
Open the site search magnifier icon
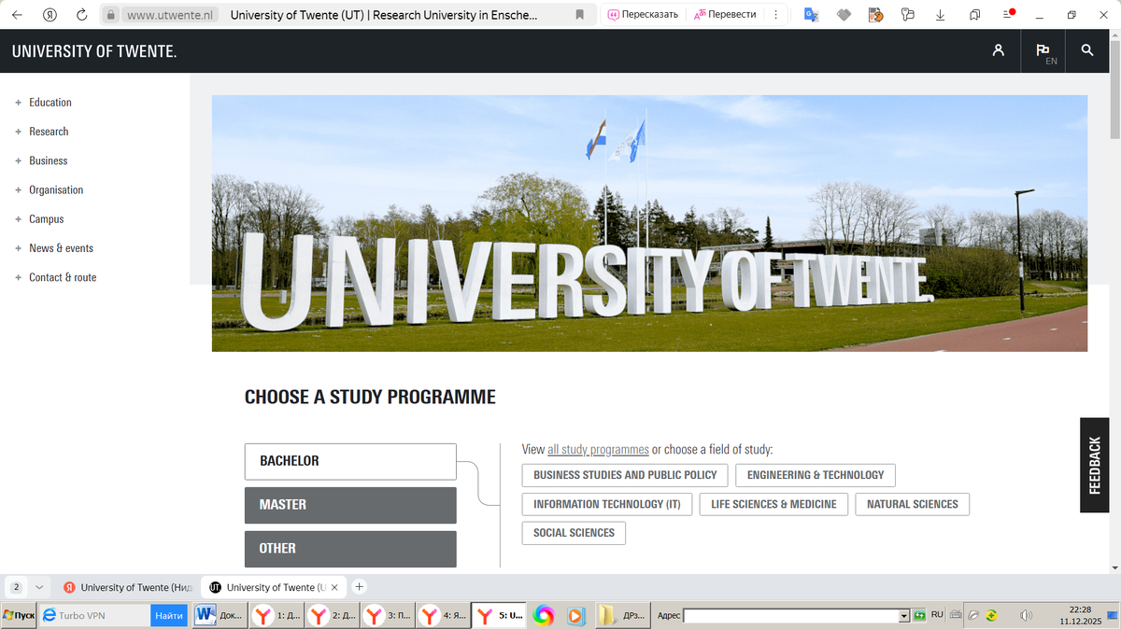pos(1086,50)
